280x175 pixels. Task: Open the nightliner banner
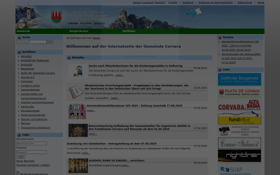click(239, 156)
